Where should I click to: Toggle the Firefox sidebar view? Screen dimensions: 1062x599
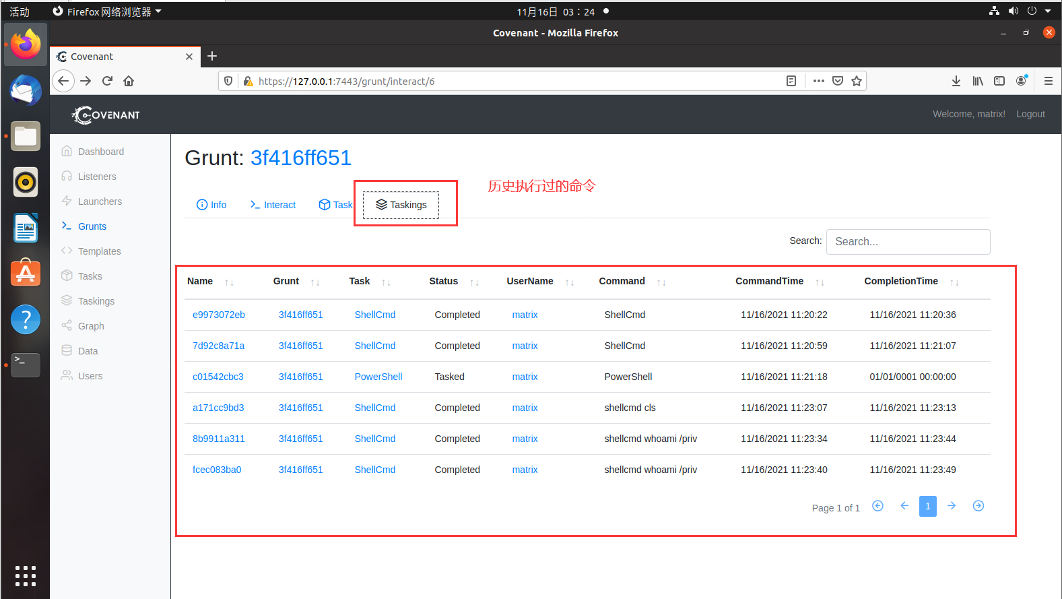(999, 81)
